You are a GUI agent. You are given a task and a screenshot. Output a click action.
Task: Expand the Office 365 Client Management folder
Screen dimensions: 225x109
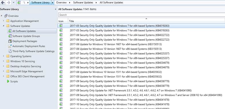click(4, 76)
